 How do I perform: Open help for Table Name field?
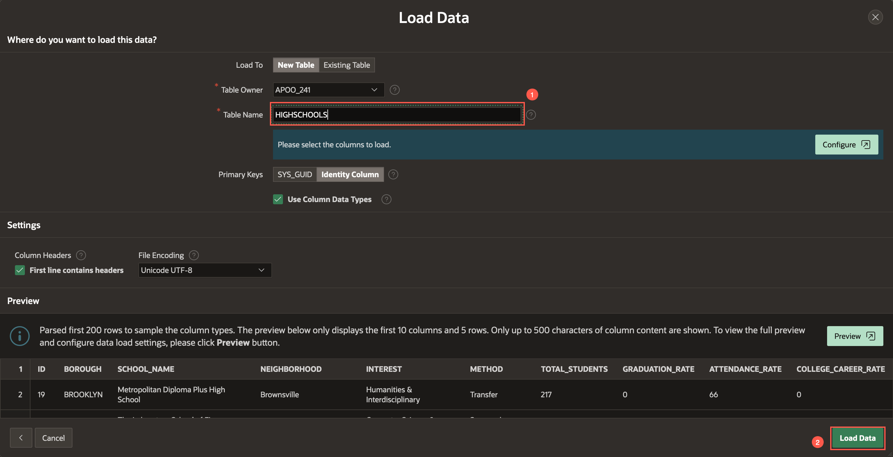pos(531,115)
